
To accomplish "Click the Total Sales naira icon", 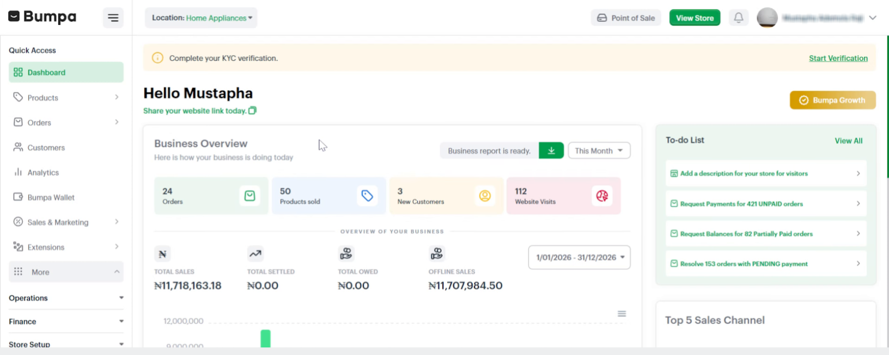I will [162, 254].
